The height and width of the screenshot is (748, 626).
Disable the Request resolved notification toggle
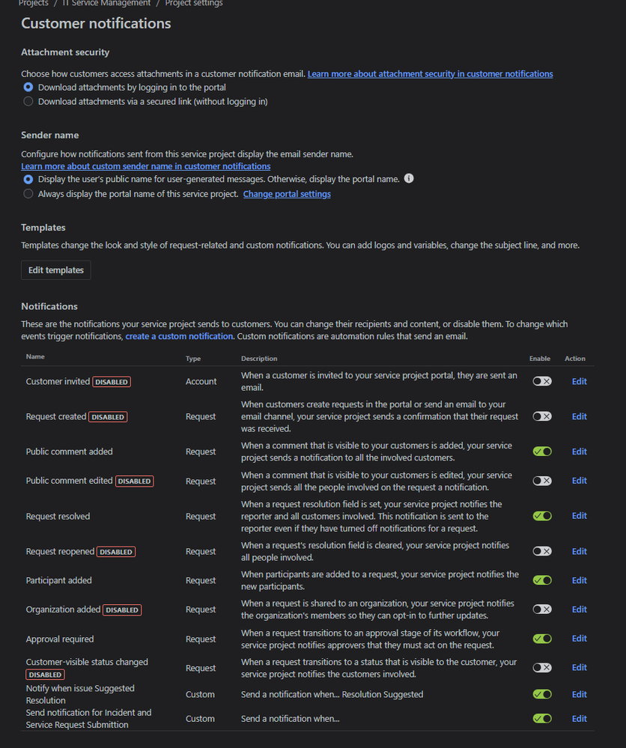pos(541,515)
